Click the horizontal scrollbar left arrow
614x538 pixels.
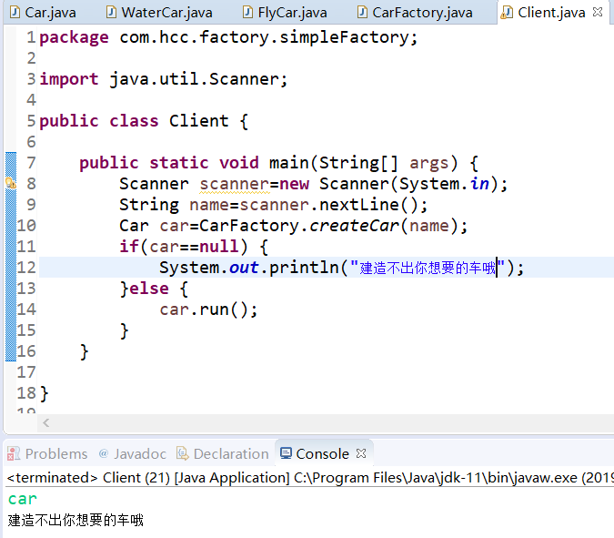click(46, 422)
